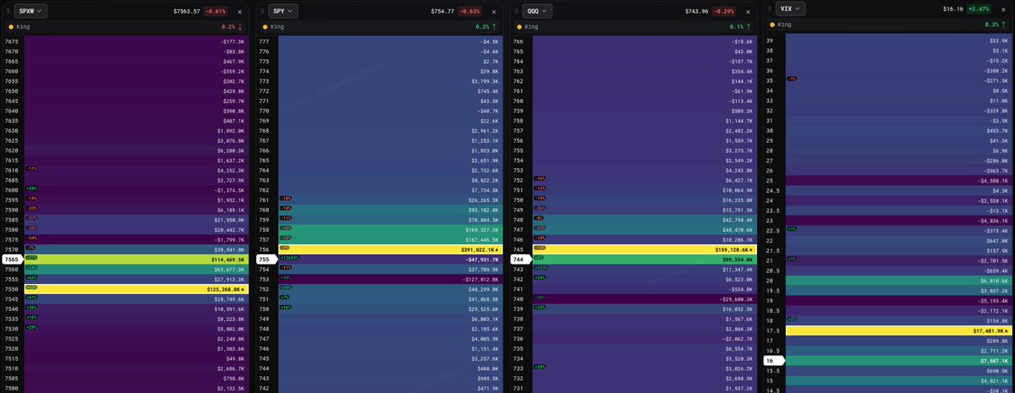The width and height of the screenshot is (1015, 393).
Task: Click the SPXW current strike marker 7565
Action: (13, 259)
